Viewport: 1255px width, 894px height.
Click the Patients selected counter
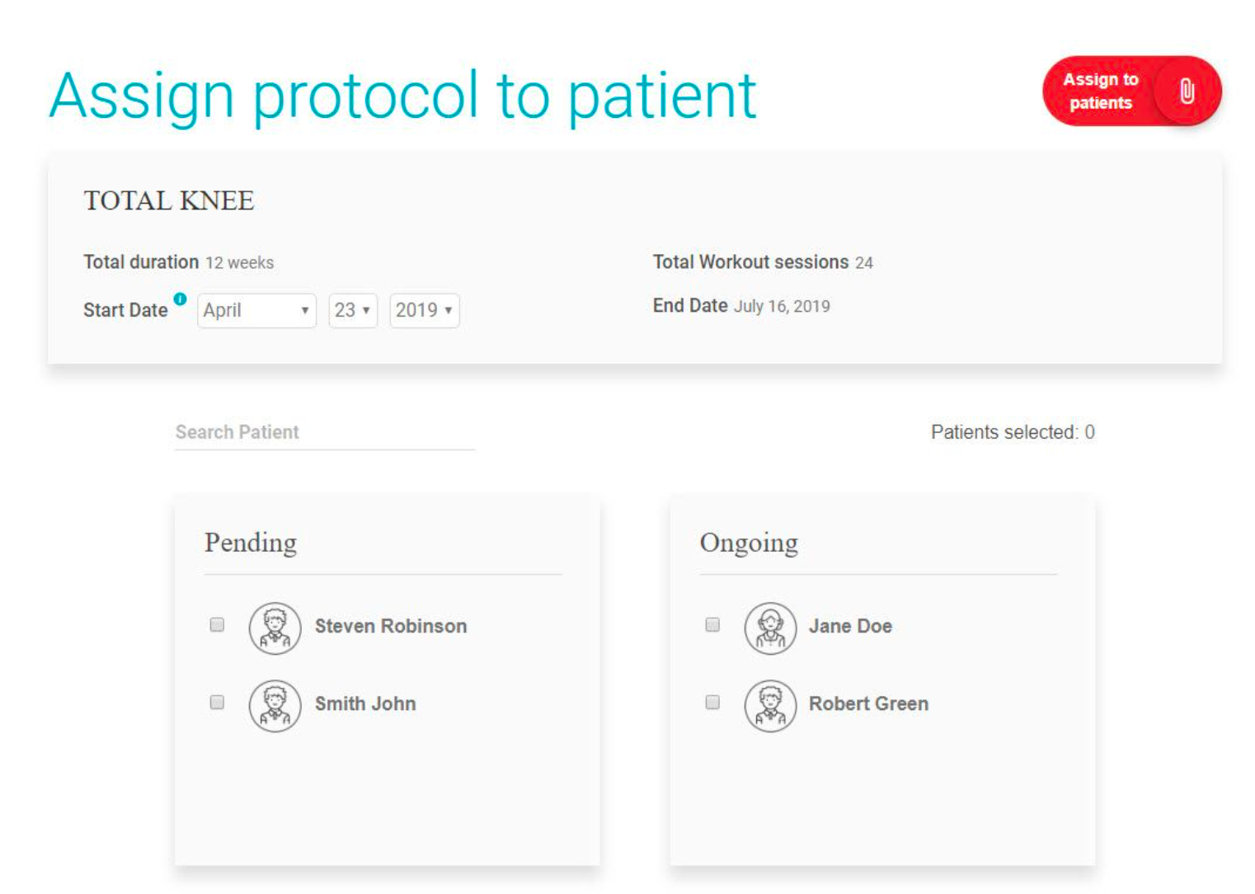click(1013, 432)
